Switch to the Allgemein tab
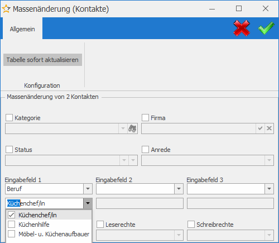Viewport: 279px width, 243px height. coord(22,29)
